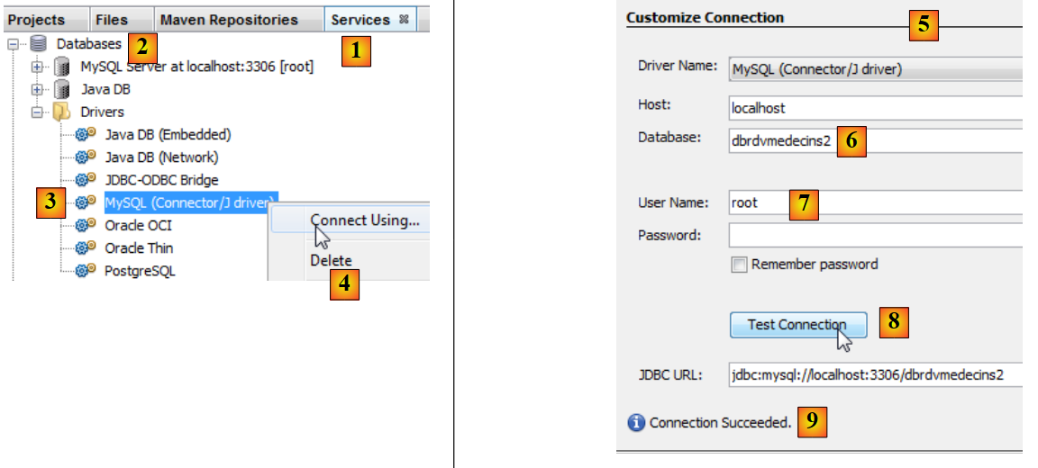
Task: Click the Databases node icon
Action: pos(38,43)
